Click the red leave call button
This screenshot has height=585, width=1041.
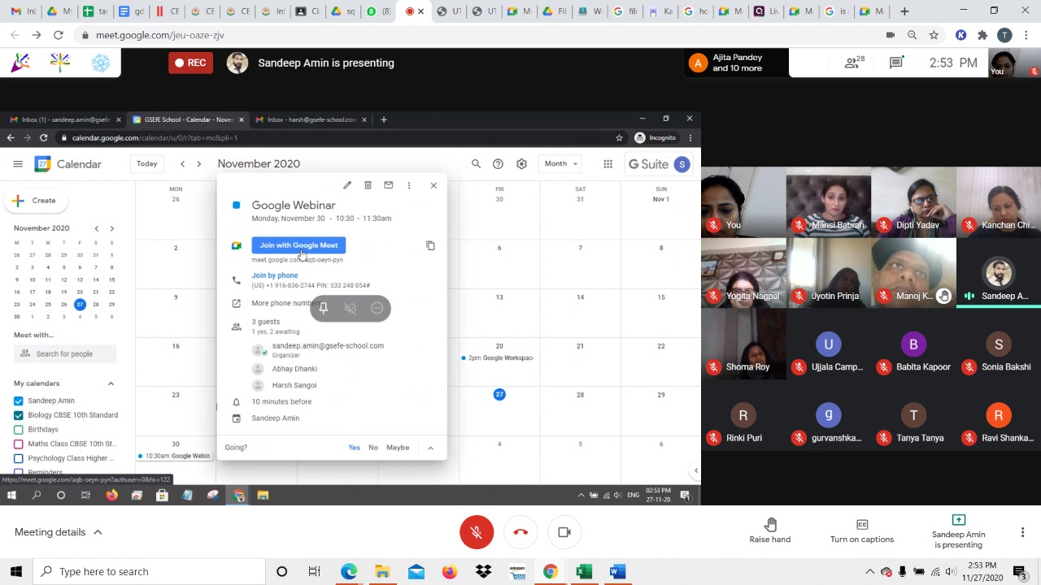(520, 532)
